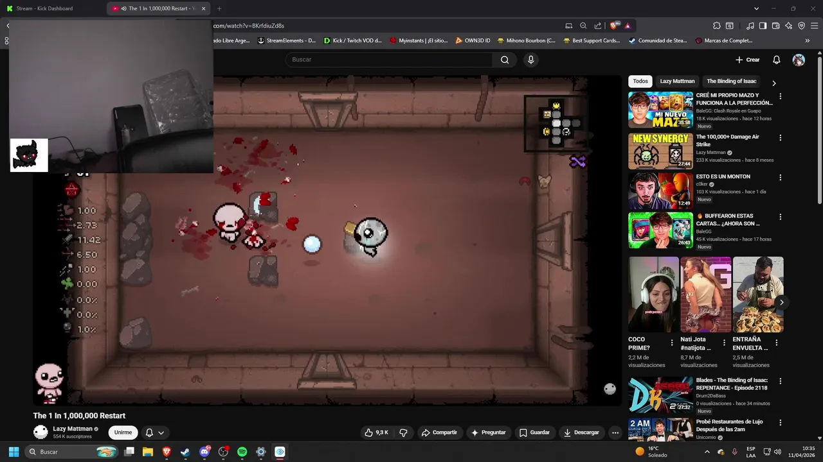
Task: Click the Windows Start button
Action: click(x=14, y=452)
